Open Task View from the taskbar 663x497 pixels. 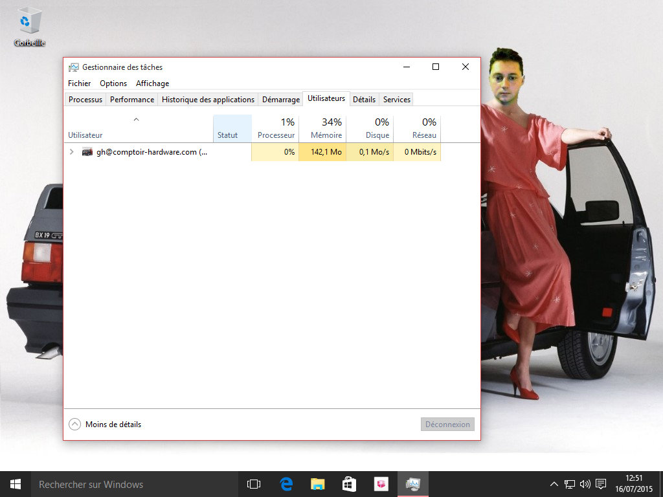(x=254, y=484)
